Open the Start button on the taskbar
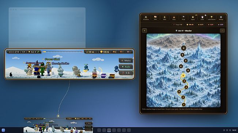 3,130
